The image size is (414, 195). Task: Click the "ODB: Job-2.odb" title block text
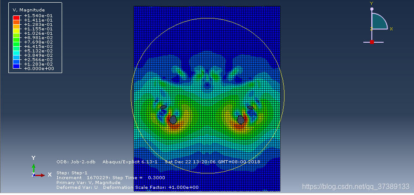click(76, 162)
